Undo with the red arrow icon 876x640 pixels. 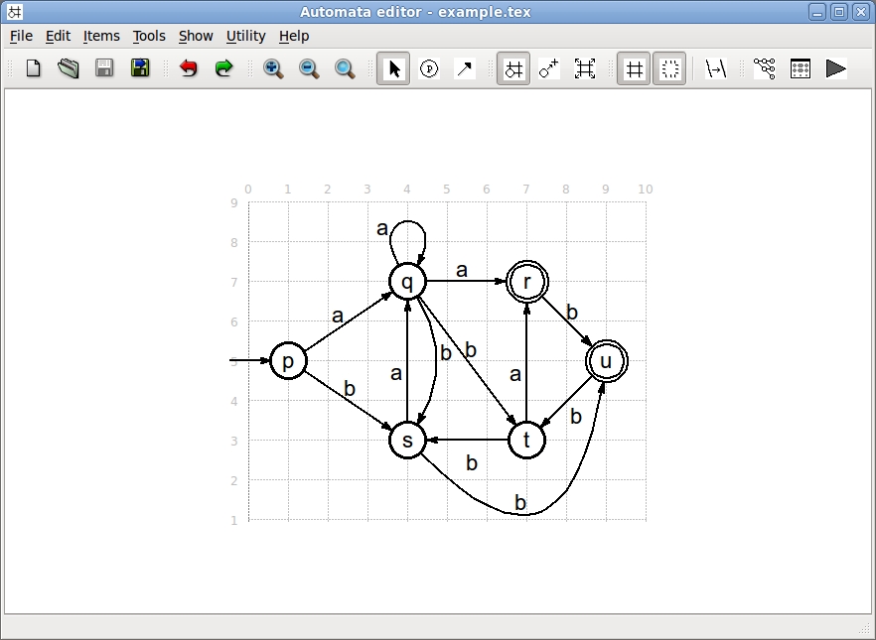click(189, 68)
